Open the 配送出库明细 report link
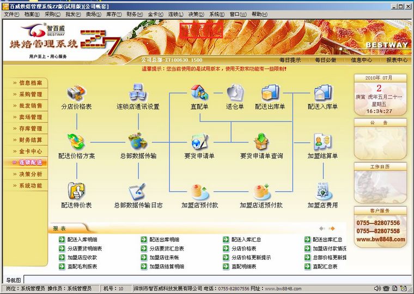The height and width of the screenshot is (294, 414). [x=164, y=240]
